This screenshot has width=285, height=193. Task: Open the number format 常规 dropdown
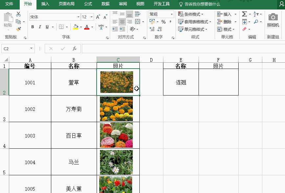click(x=172, y=14)
